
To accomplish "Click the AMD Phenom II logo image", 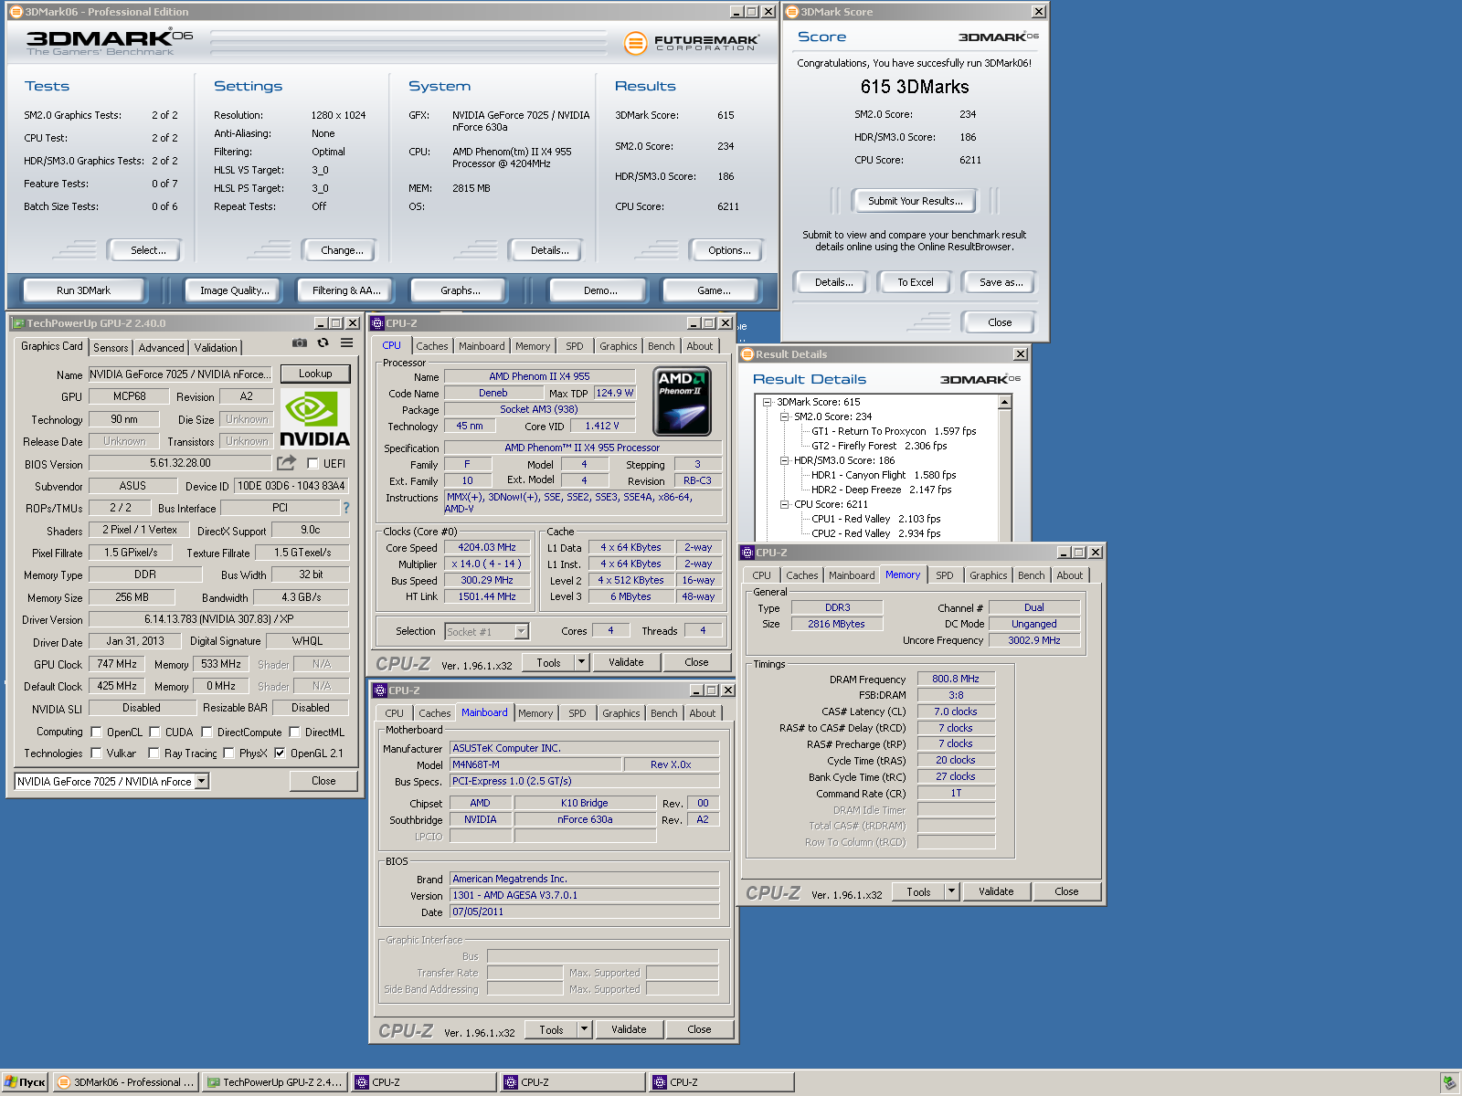I will [x=683, y=402].
